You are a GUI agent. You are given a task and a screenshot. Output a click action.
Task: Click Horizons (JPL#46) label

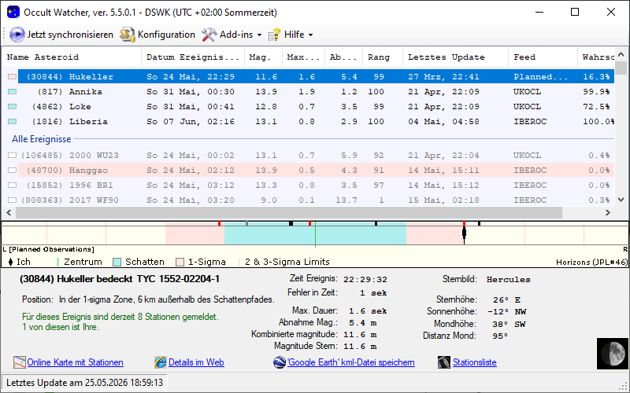coord(591,263)
